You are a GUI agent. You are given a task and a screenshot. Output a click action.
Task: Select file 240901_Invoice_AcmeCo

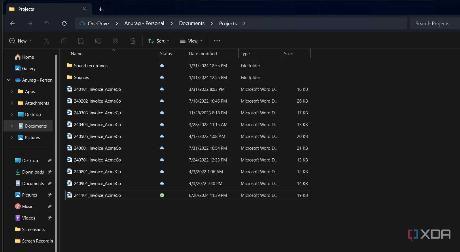point(187,183)
